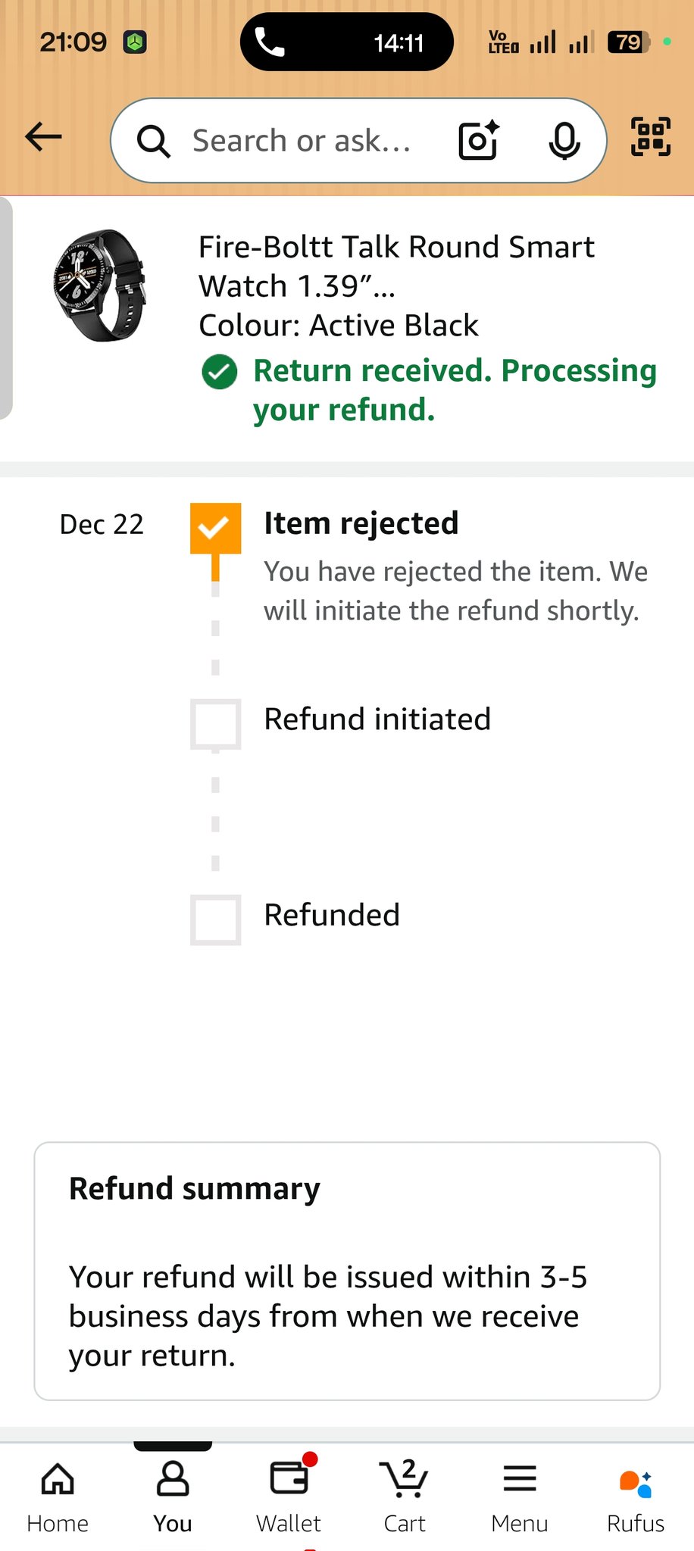Tap the Item rejected checked box
Viewport: 694px width, 1551px height.
click(216, 528)
